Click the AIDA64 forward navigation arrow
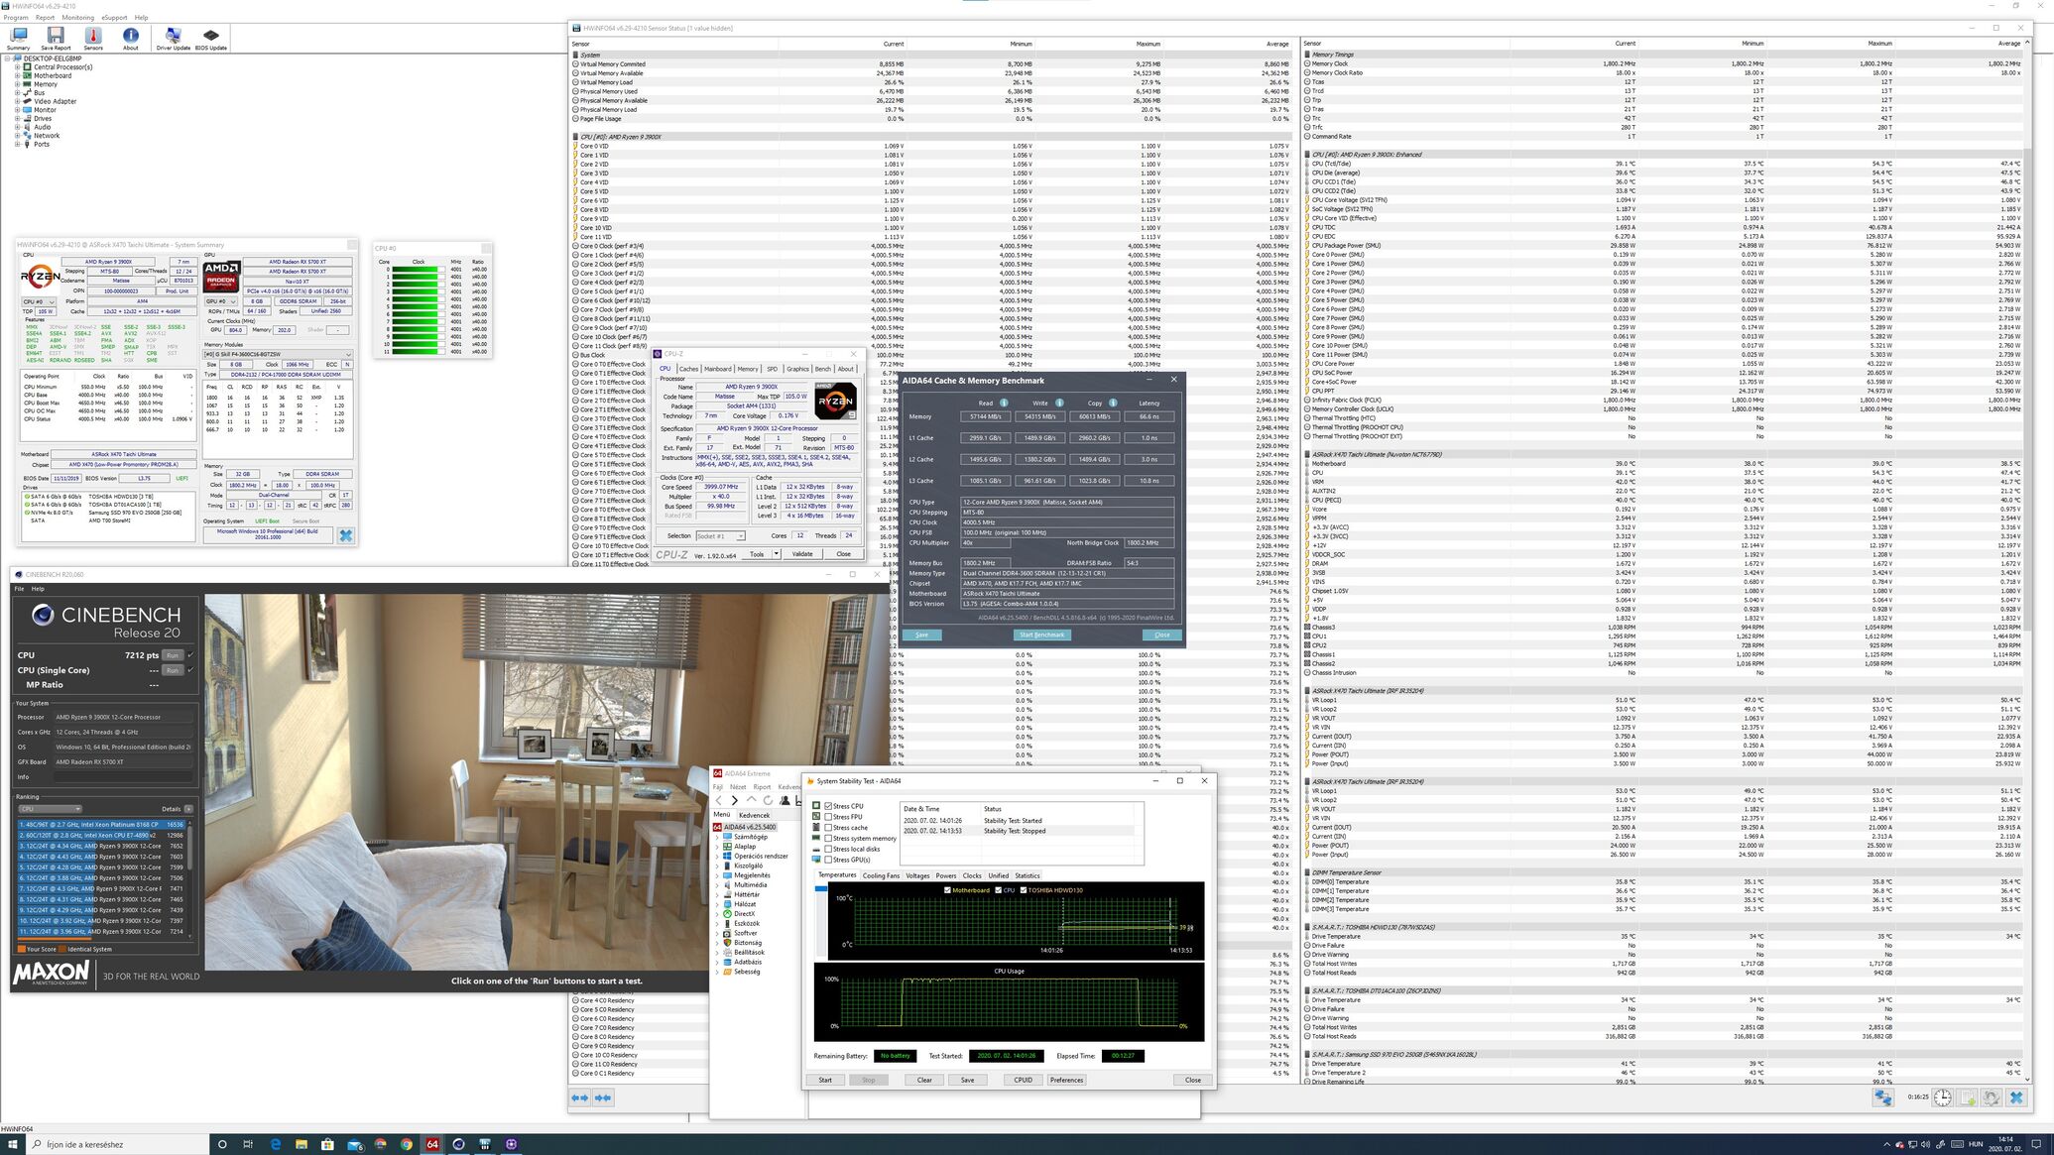The image size is (2054, 1155). tap(734, 800)
